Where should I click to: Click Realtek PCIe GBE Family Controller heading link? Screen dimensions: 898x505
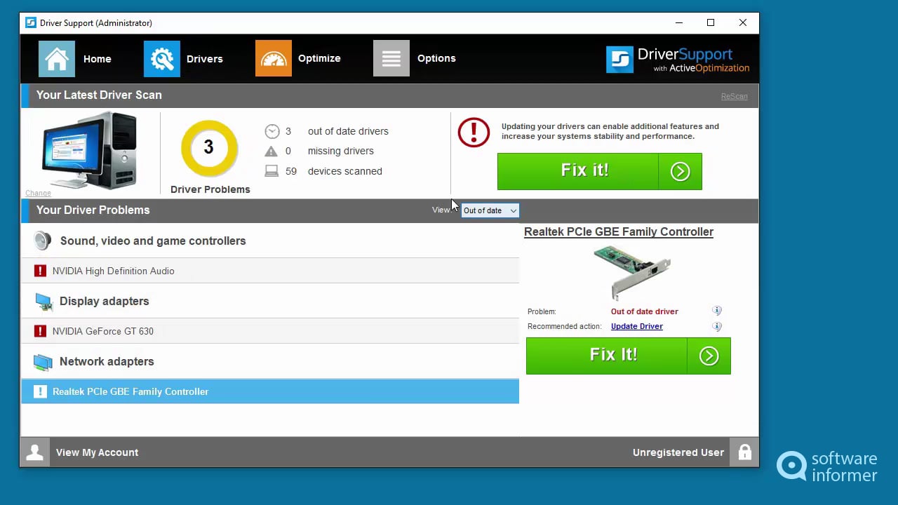(x=619, y=231)
